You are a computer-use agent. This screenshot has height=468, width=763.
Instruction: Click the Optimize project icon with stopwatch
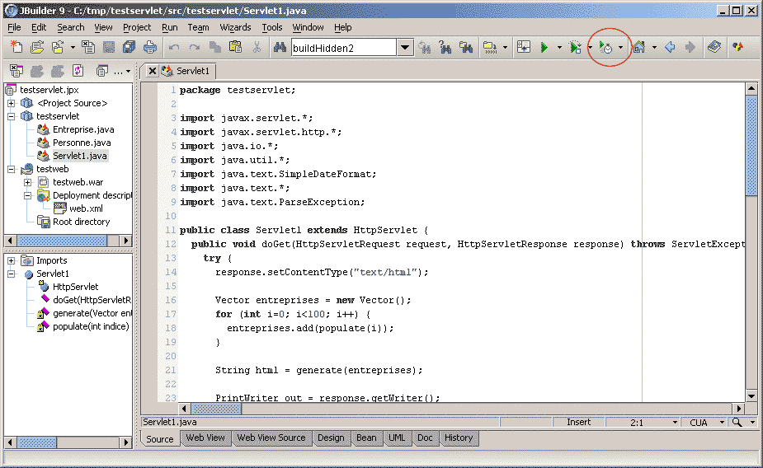(605, 48)
